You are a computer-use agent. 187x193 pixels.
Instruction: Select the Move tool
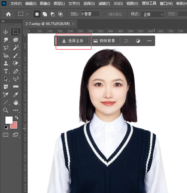[x=6, y=32]
